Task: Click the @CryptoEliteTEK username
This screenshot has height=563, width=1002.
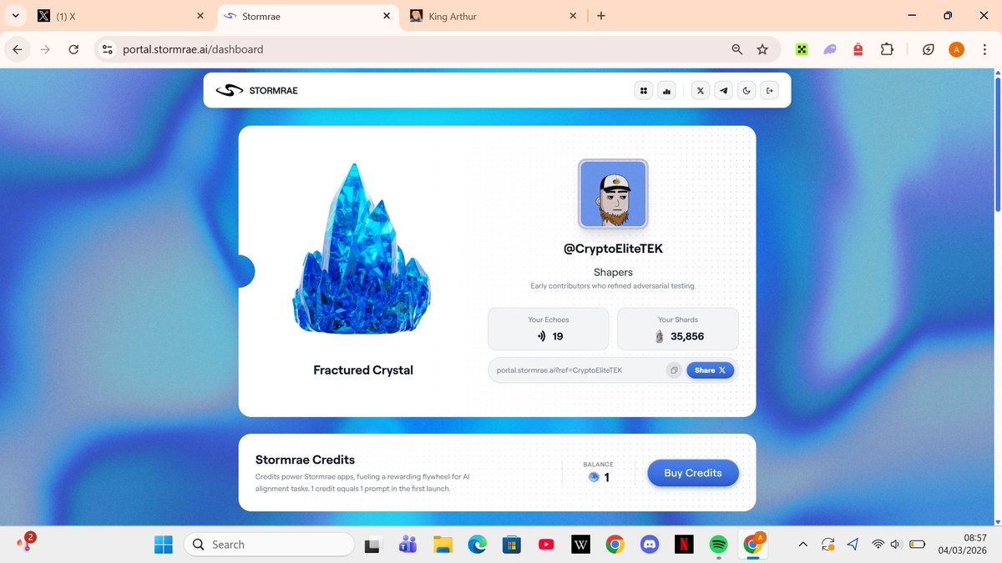Action: [613, 249]
